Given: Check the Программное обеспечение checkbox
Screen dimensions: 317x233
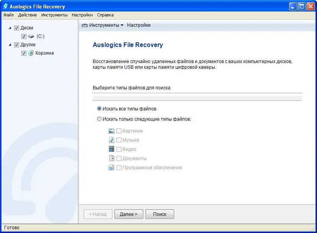Looking at the screenshot, I should pos(119,167).
